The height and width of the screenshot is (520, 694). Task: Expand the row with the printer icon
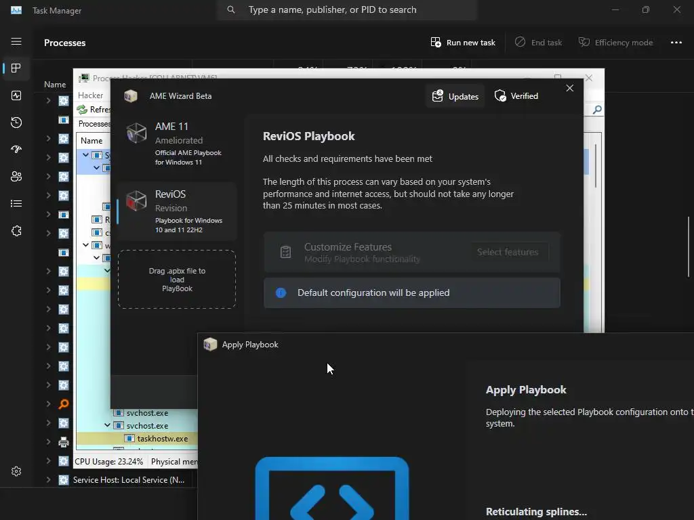[48, 441]
